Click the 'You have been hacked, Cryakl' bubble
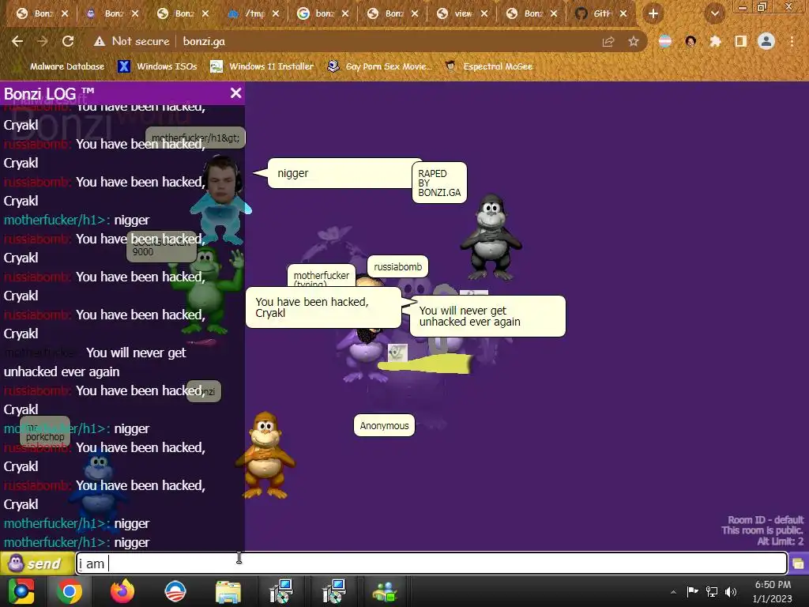 323,307
